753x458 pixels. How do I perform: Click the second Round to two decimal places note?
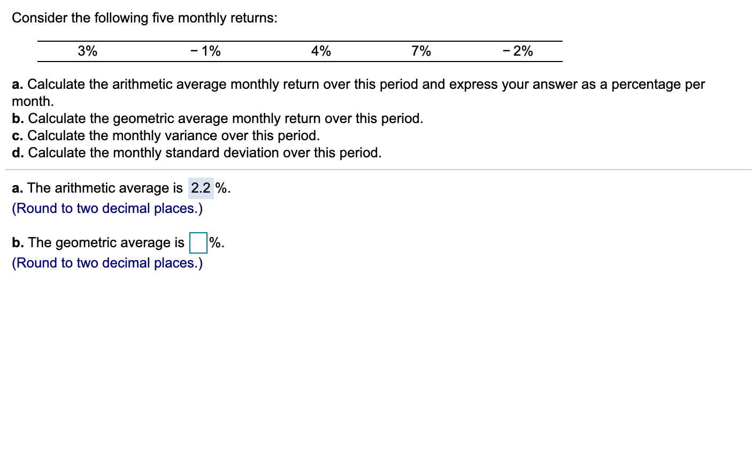(106, 263)
